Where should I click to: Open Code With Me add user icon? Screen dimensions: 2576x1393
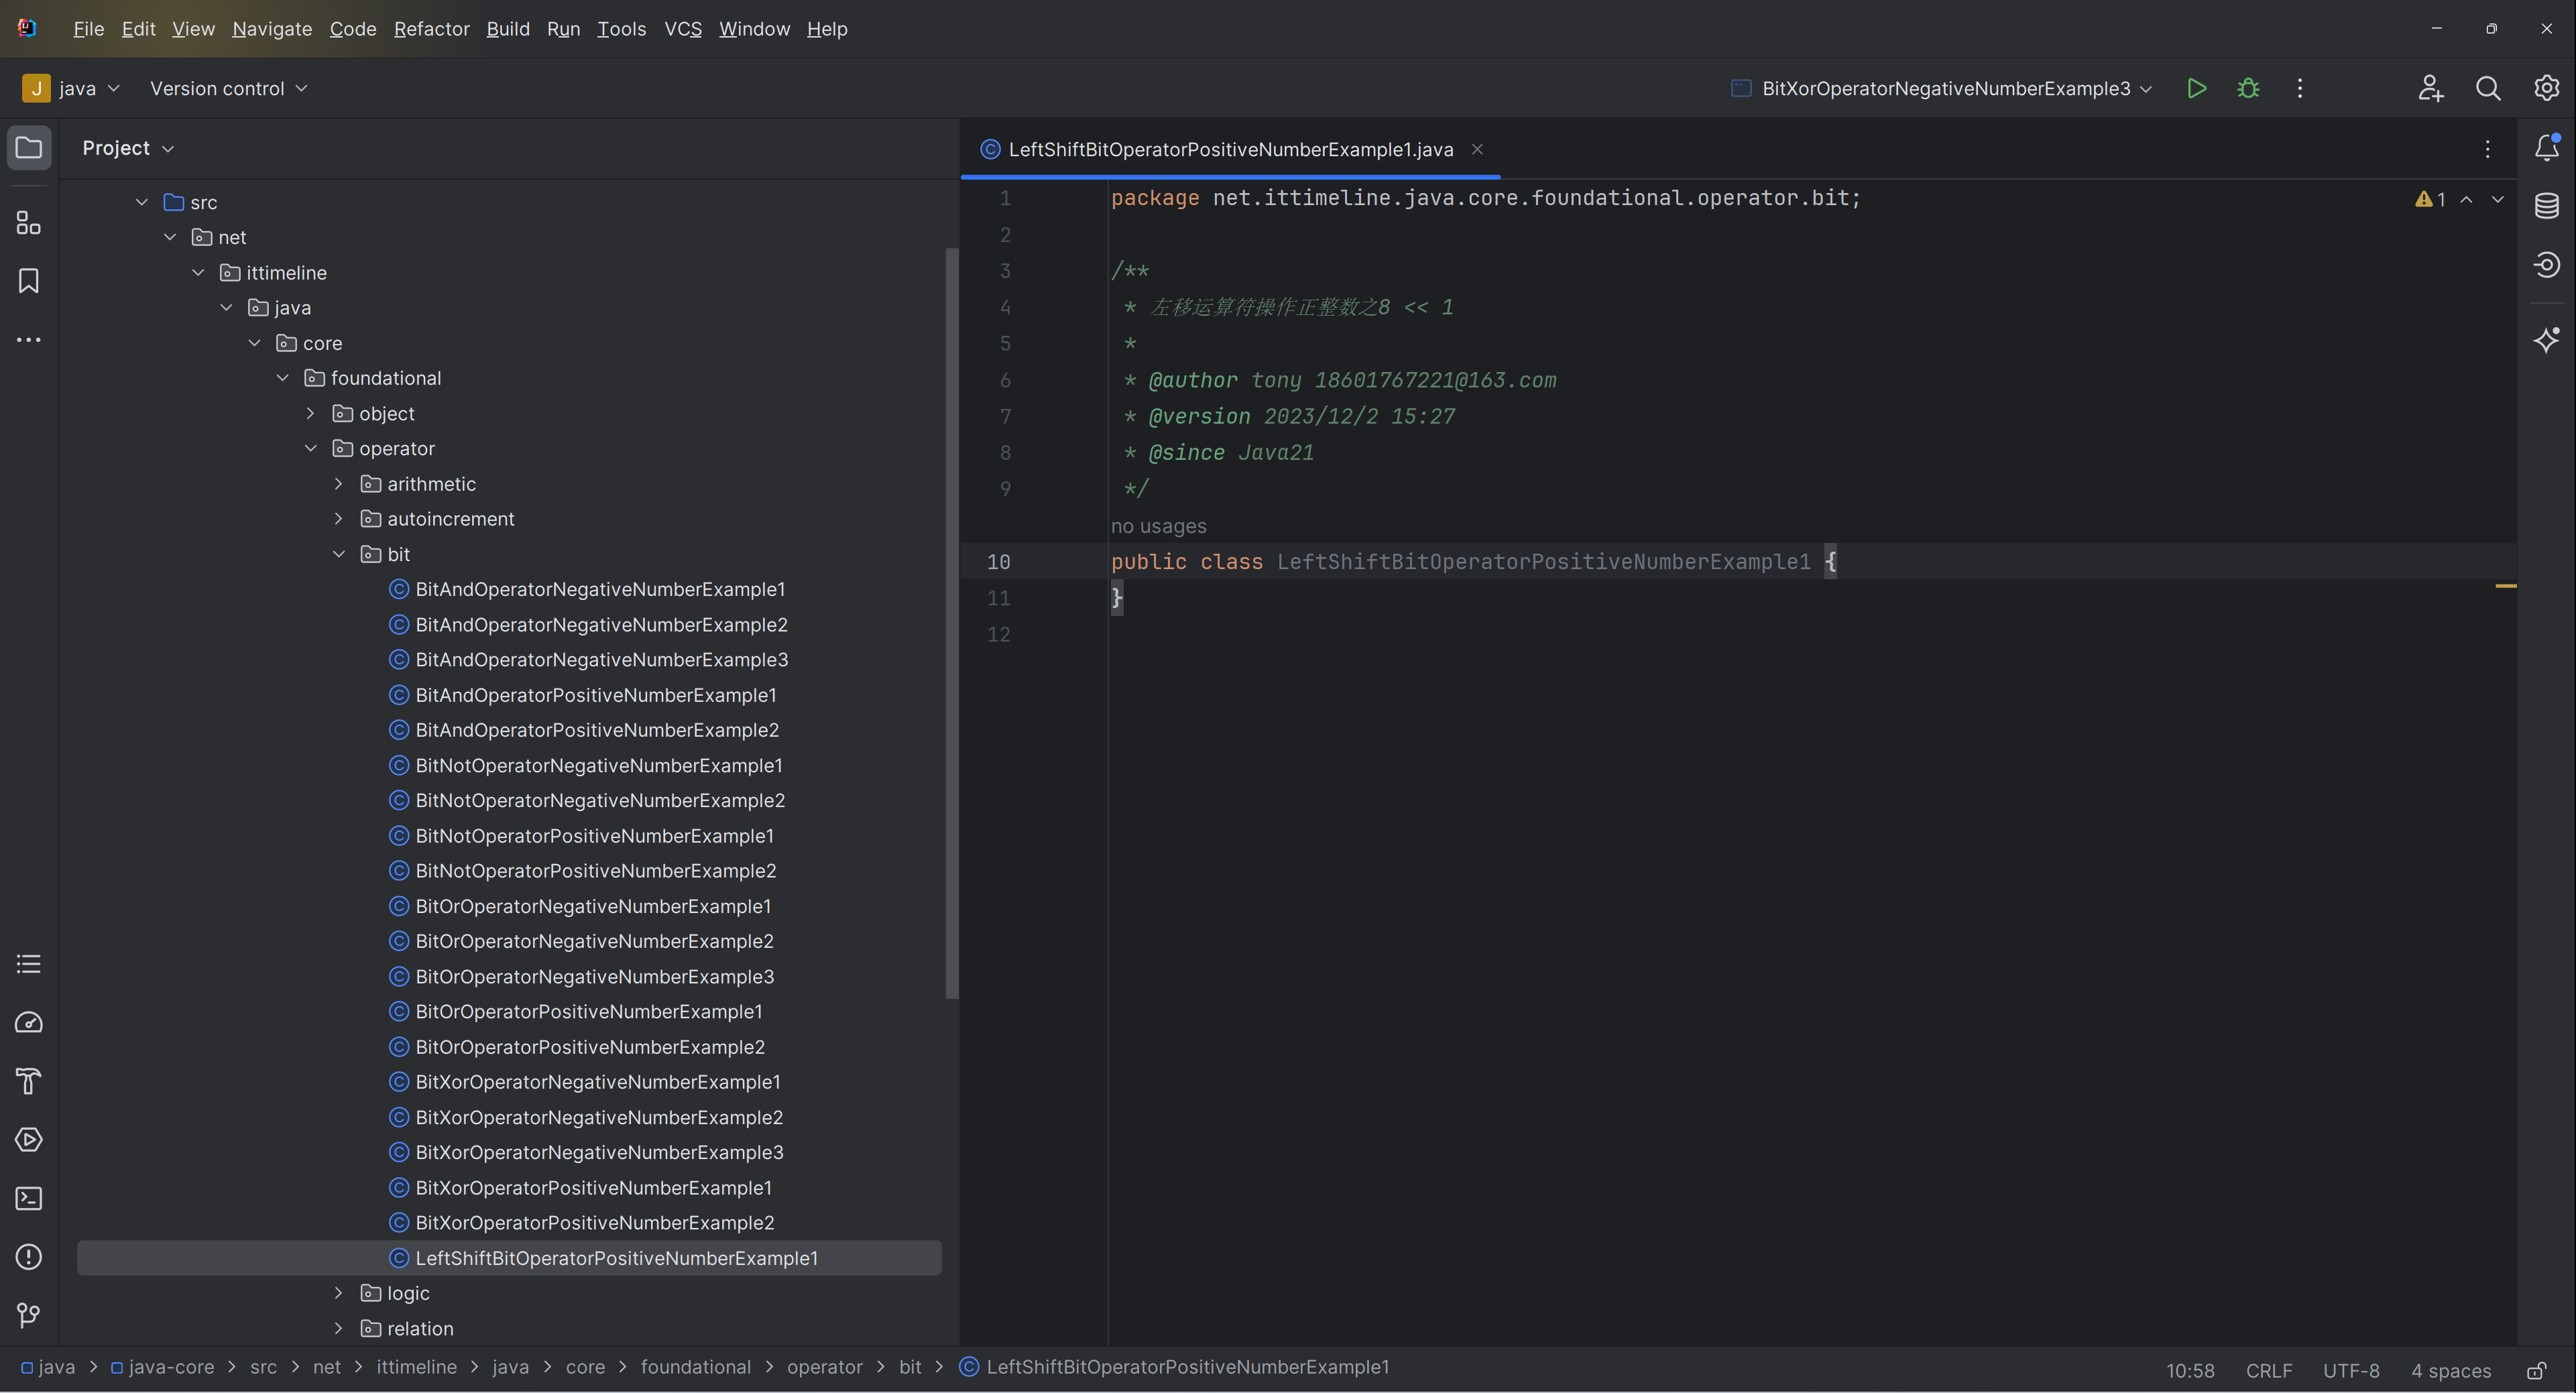[x=2430, y=88]
